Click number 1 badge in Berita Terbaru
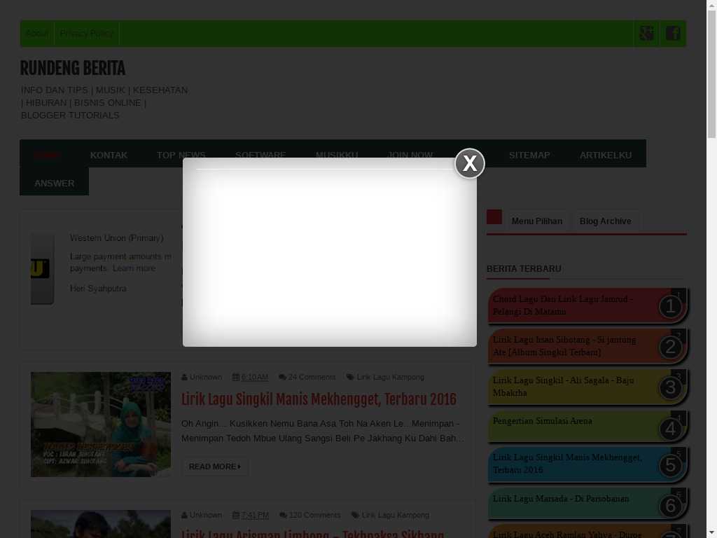Image resolution: width=717 pixels, height=538 pixels. 670,307
